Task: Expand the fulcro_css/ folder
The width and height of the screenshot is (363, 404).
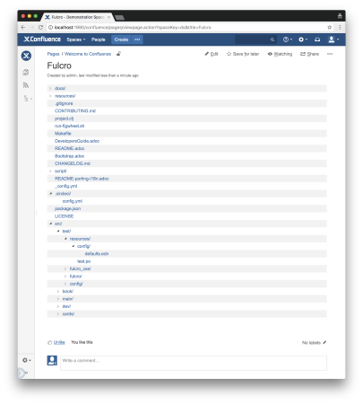Action: 65,268
